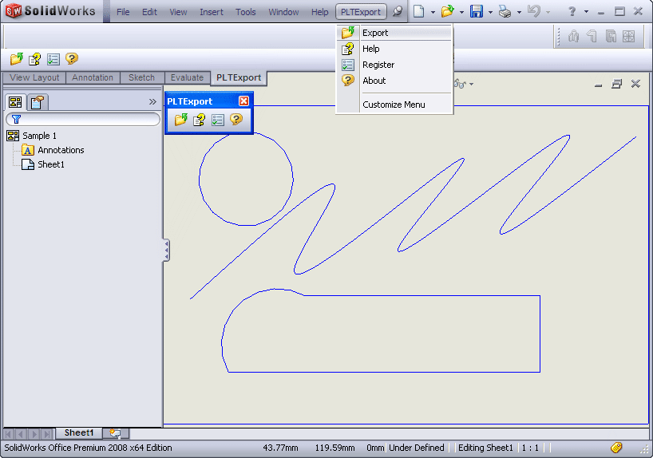Click the glasses view icon near drawing top

(460, 84)
